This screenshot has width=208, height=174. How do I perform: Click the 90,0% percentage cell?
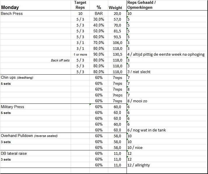click(99, 54)
